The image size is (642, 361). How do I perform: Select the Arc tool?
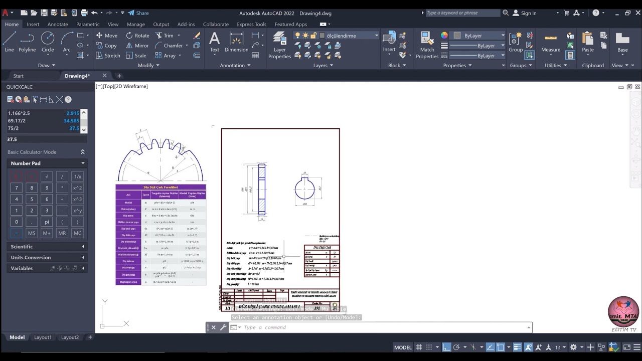(66, 42)
